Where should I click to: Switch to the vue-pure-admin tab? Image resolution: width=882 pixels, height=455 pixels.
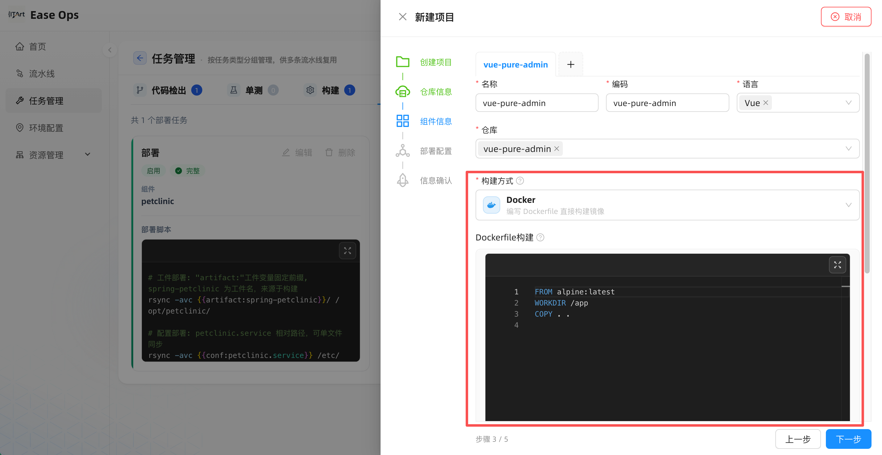click(x=516, y=64)
